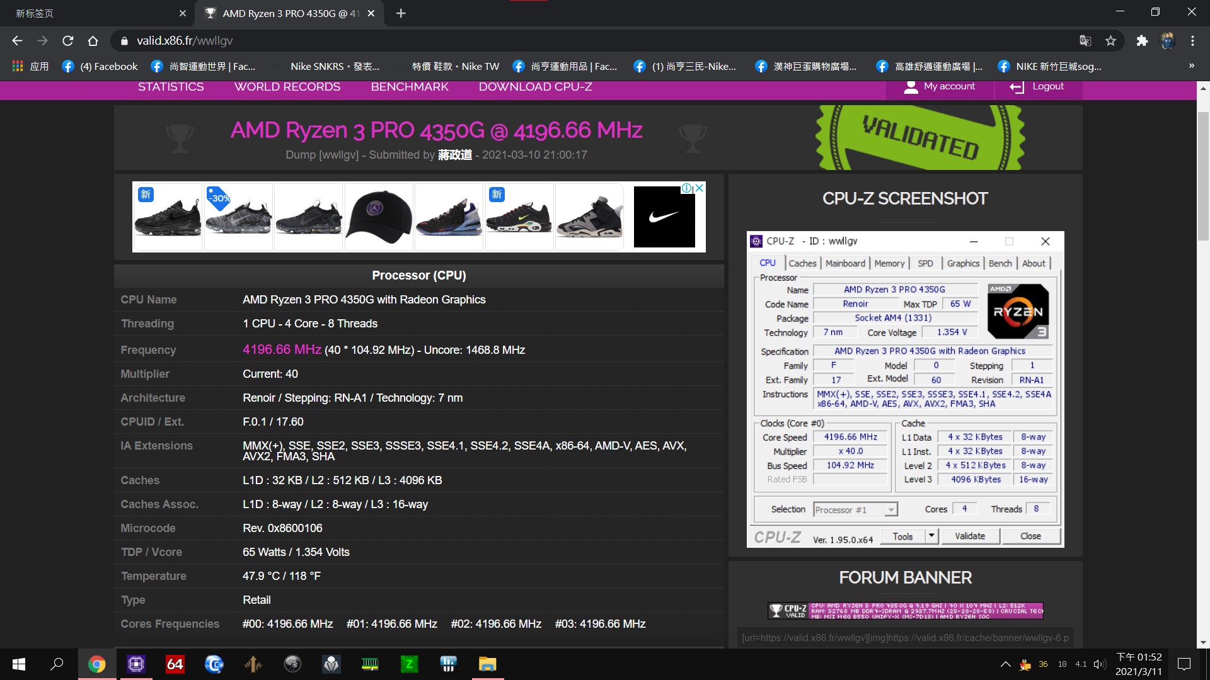This screenshot has width=1210, height=680.
Task: Click the Validate button in CPU-Z
Action: pos(970,536)
